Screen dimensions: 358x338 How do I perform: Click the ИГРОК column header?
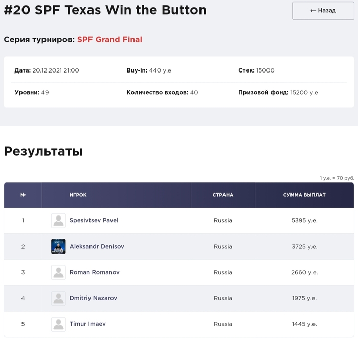[x=78, y=195]
